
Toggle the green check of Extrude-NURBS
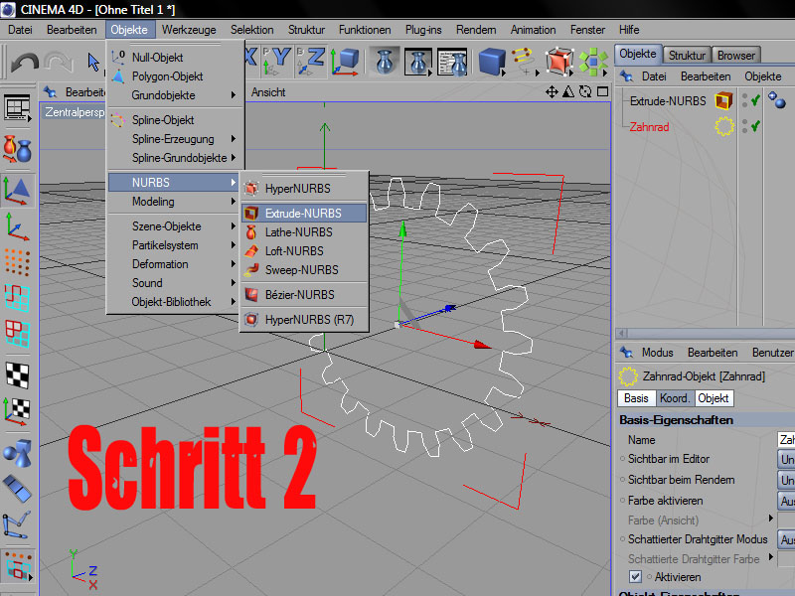pos(755,100)
